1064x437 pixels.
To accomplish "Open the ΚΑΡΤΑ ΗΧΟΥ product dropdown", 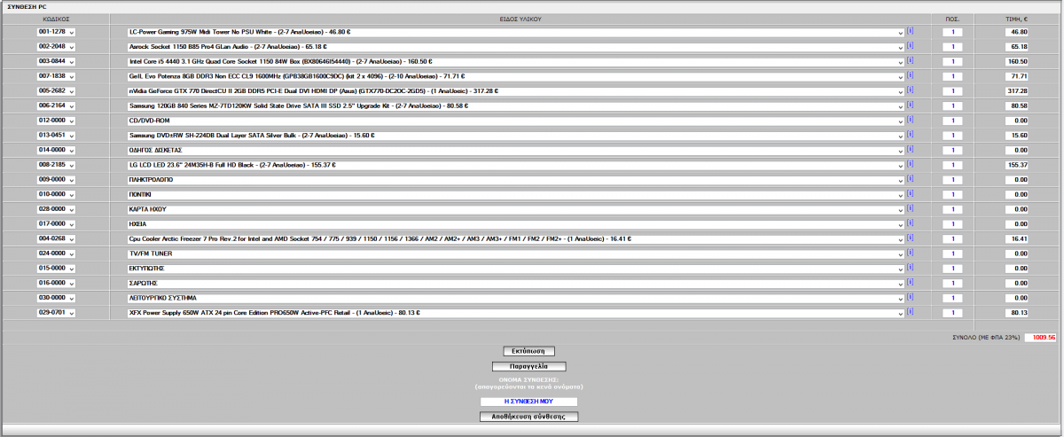I will click(515, 209).
